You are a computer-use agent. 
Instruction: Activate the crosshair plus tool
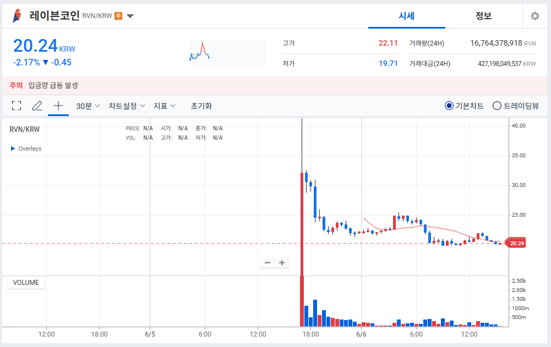[x=58, y=106]
